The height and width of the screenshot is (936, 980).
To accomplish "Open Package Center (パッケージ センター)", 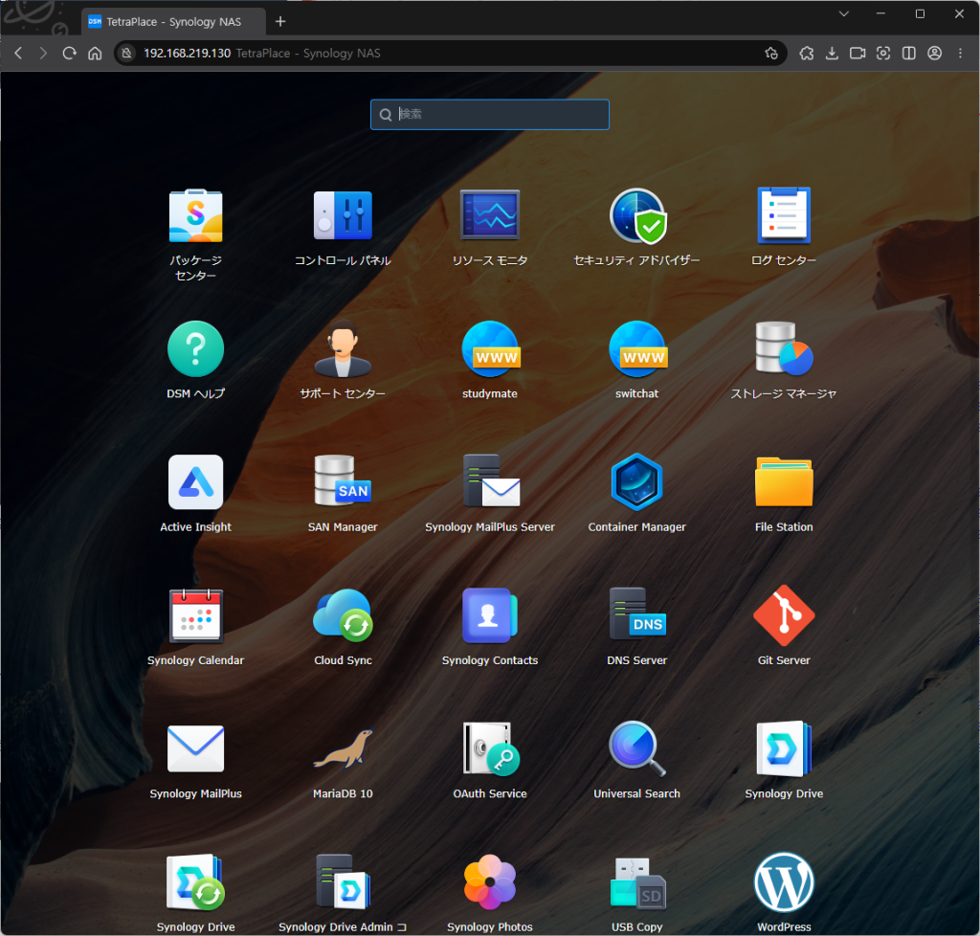I will point(195,216).
